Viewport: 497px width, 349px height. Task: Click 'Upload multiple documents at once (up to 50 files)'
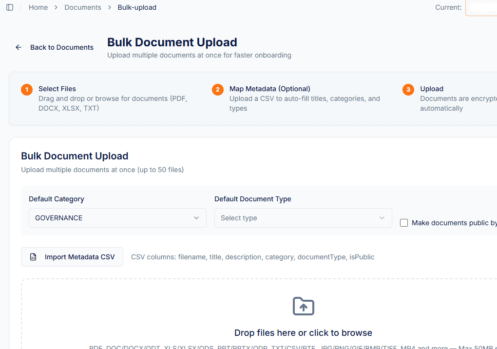click(102, 170)
